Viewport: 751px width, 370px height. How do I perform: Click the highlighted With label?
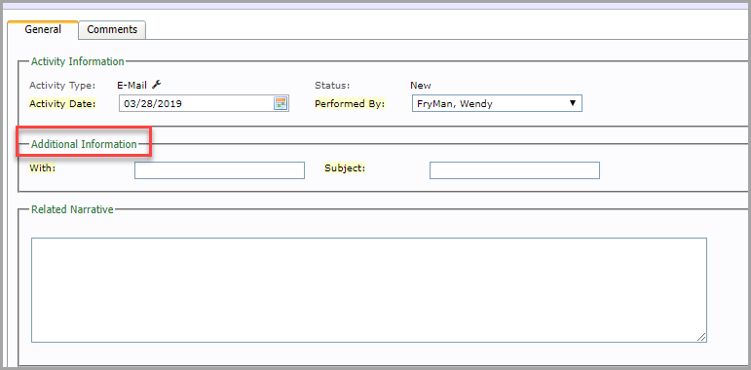[43, 168]
